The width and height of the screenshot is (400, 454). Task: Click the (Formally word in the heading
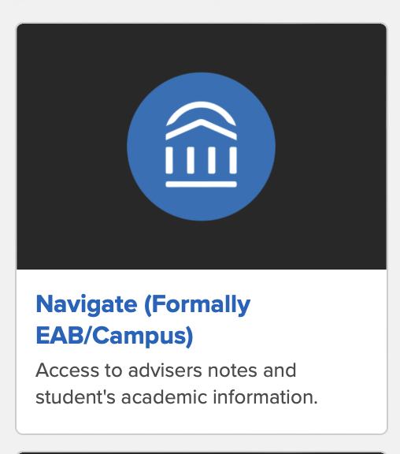(198, 305)
